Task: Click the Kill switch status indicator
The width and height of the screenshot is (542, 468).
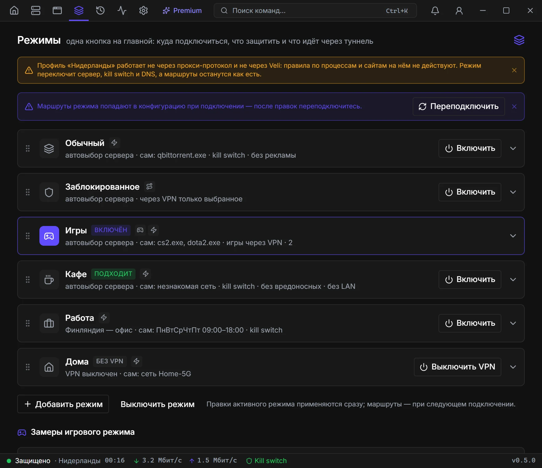Action: click(x=267, y=461)
